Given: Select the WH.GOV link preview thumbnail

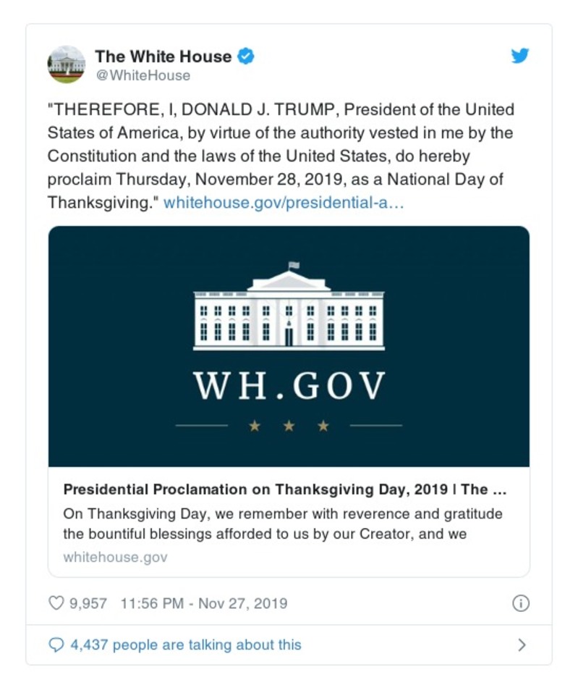Looking at the screenshot, I should (x=289, y=346).
